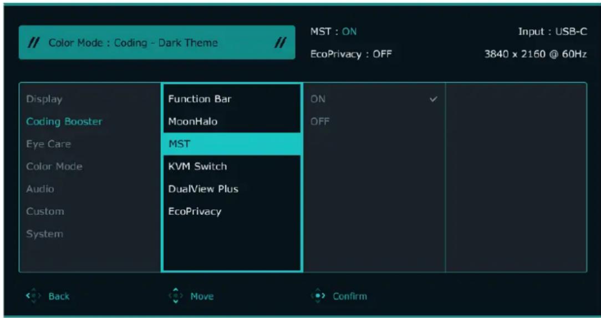Open the System menu category
This screenshot has height=318, width=601.
[44, 234]
